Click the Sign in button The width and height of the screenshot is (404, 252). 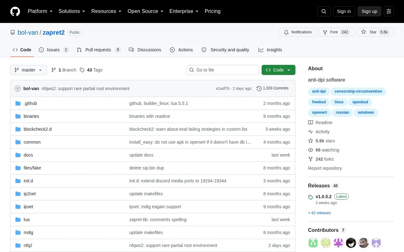coord(344,11)
